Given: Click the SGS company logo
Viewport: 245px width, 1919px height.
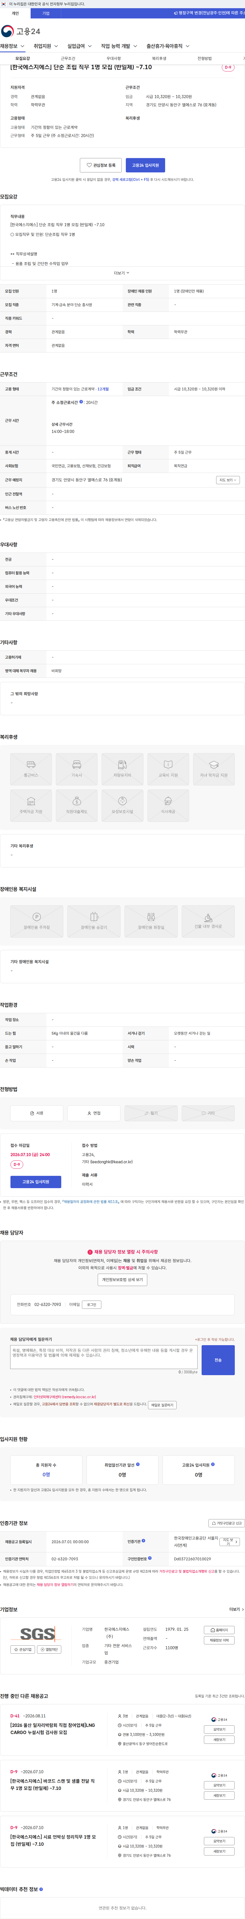Looking at the screenshot, I should [38, 1634].
